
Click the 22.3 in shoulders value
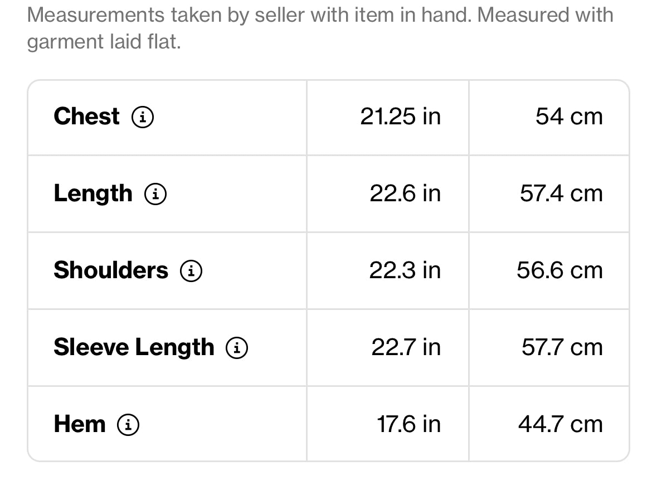click(x=405, y=270)
